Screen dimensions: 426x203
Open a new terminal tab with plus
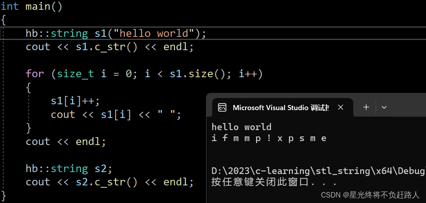(366, 107)
